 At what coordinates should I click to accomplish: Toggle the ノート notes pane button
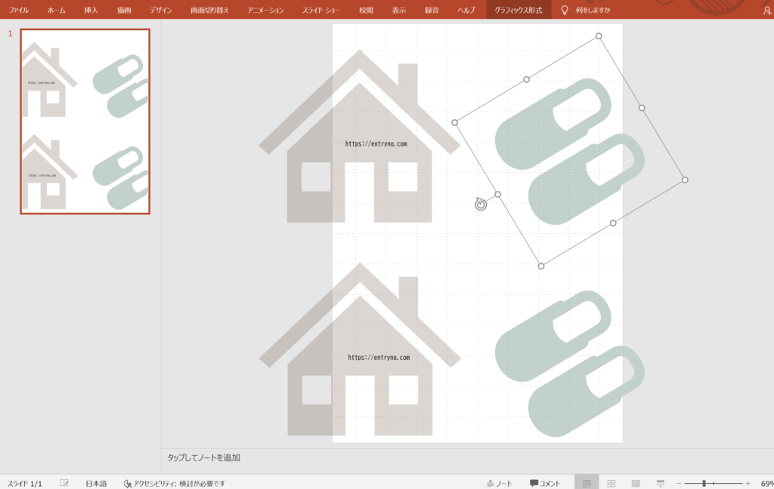[x=500, y=483]
